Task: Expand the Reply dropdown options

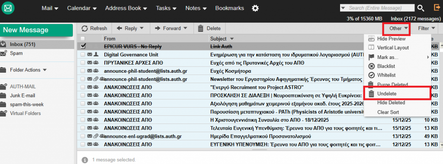Action: [x=141, y=28]
